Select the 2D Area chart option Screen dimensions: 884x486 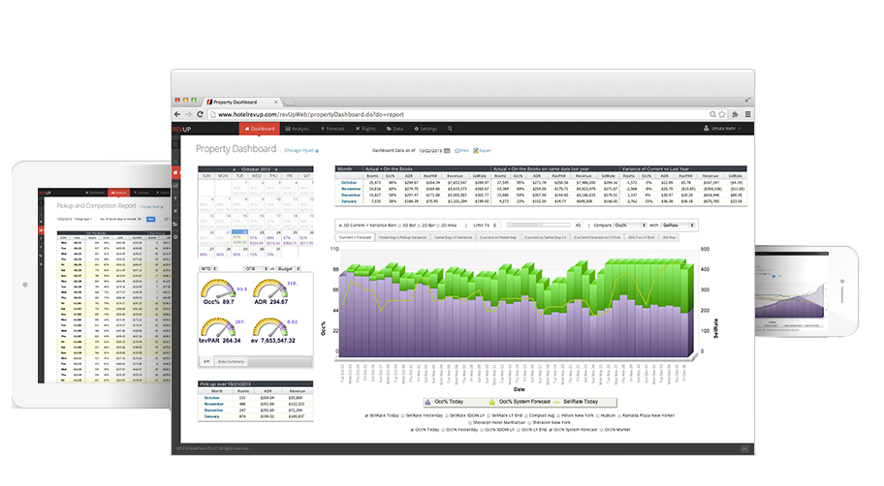pyautogui.click(x=438, y=226)
